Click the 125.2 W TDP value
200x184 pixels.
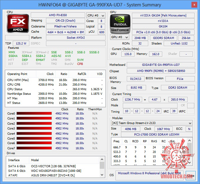[x=21, y=44]
